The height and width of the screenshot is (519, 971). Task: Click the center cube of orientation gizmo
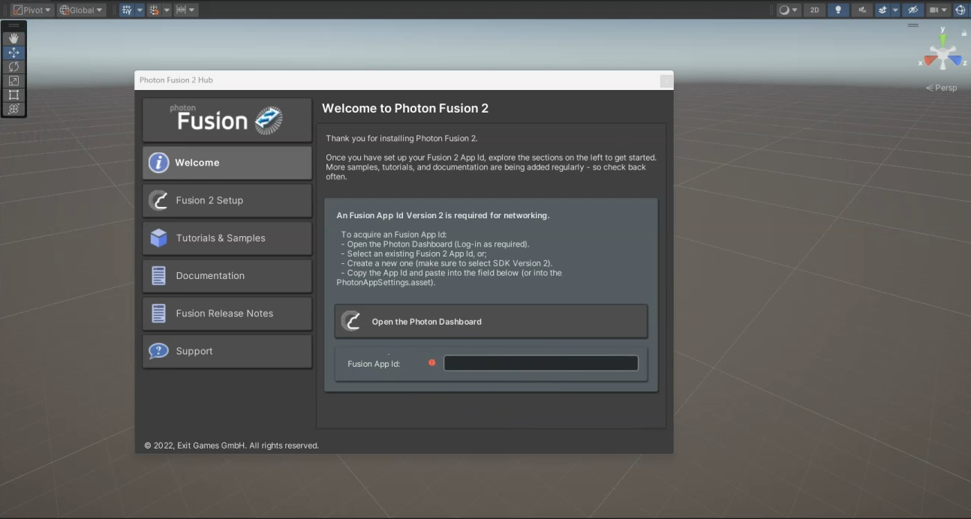pos(942,54)
